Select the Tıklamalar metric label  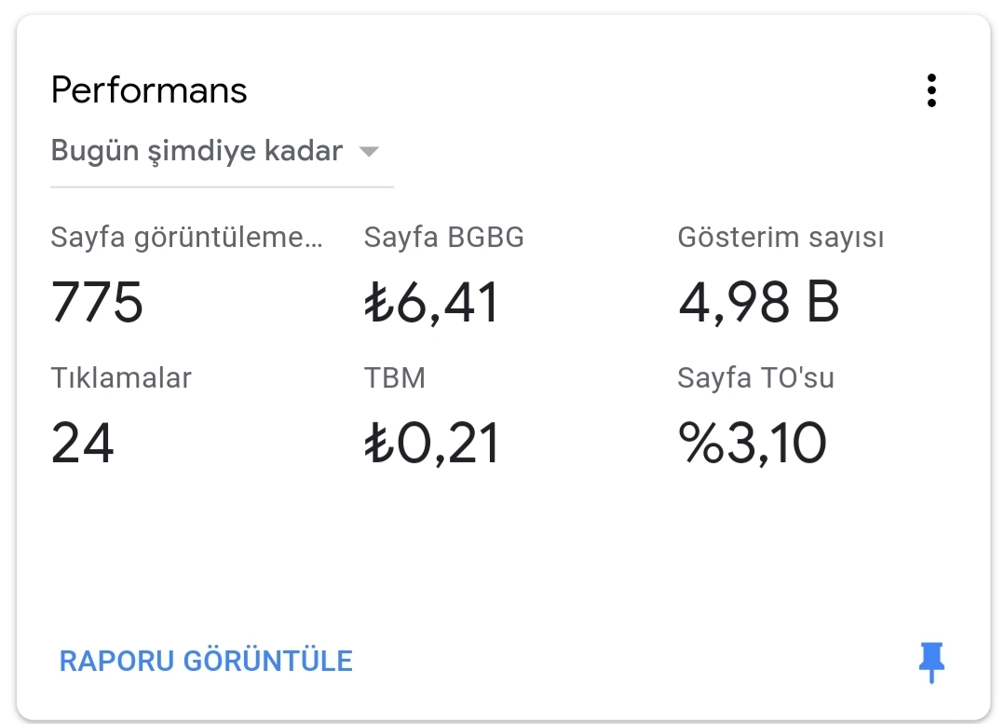pos(121,377)
